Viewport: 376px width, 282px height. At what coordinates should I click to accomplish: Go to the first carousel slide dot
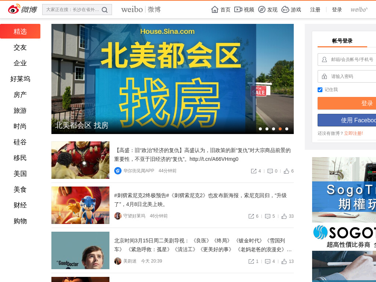[x=260, y=129]
